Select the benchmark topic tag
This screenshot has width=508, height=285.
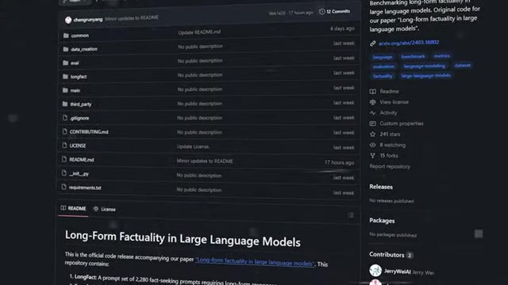tap(413, 56)
